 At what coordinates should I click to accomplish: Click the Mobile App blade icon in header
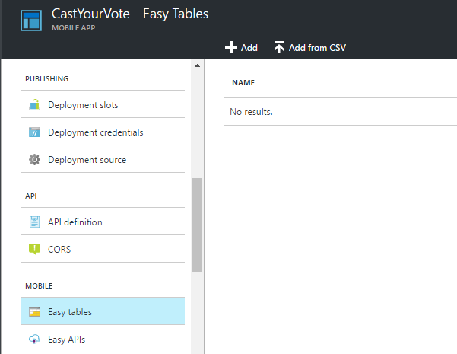pos(31,21)
